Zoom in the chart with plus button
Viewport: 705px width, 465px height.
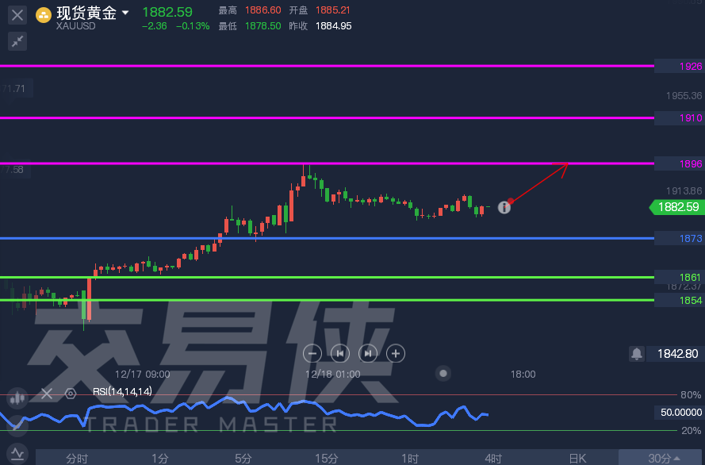[396, 353]
